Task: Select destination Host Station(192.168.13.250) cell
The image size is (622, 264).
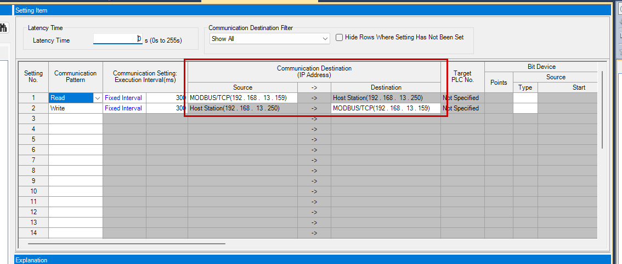Action: 386,98
